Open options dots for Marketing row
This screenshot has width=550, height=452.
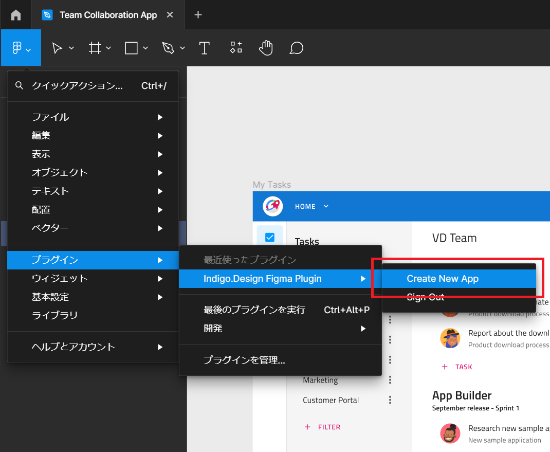(x=390, y=380)
